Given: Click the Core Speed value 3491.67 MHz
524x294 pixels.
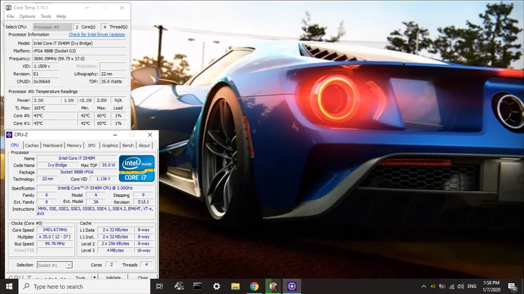Looking at the screenshot, I should pyautogui.click(x=55, y=230).
